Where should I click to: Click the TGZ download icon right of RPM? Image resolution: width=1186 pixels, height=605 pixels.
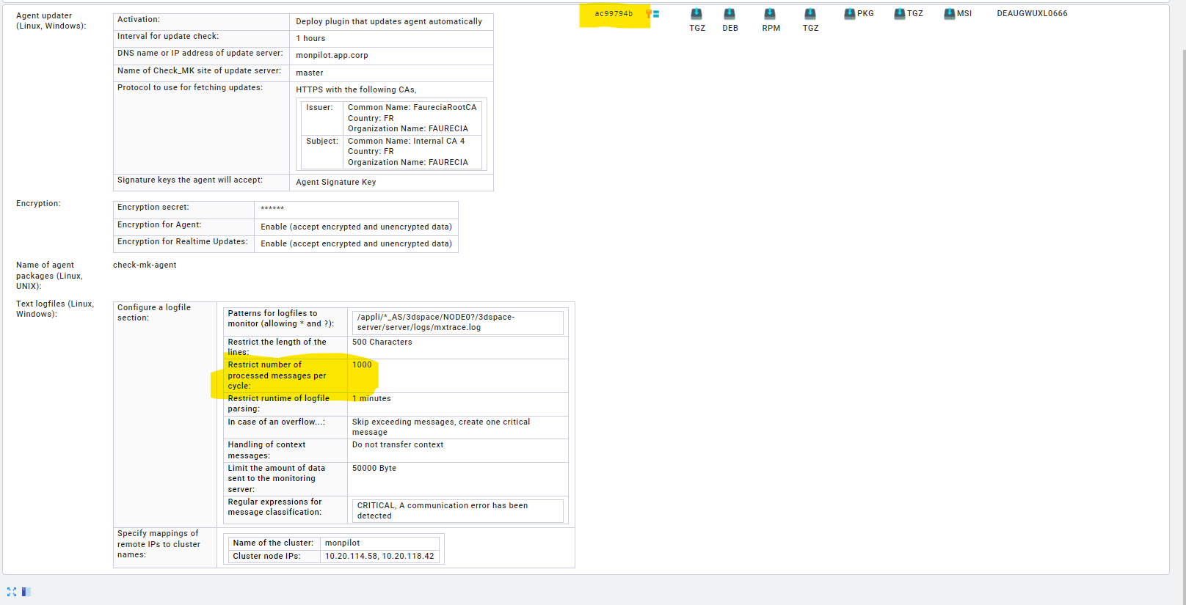(810, 14)
